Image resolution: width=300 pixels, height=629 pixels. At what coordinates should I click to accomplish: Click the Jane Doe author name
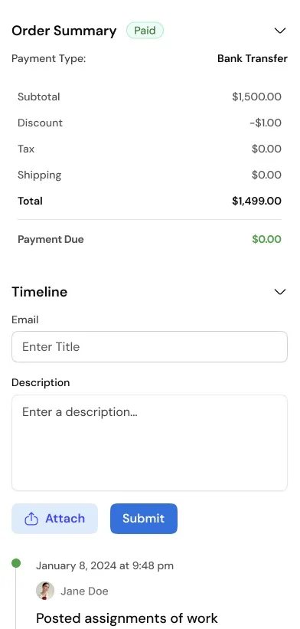84,591
